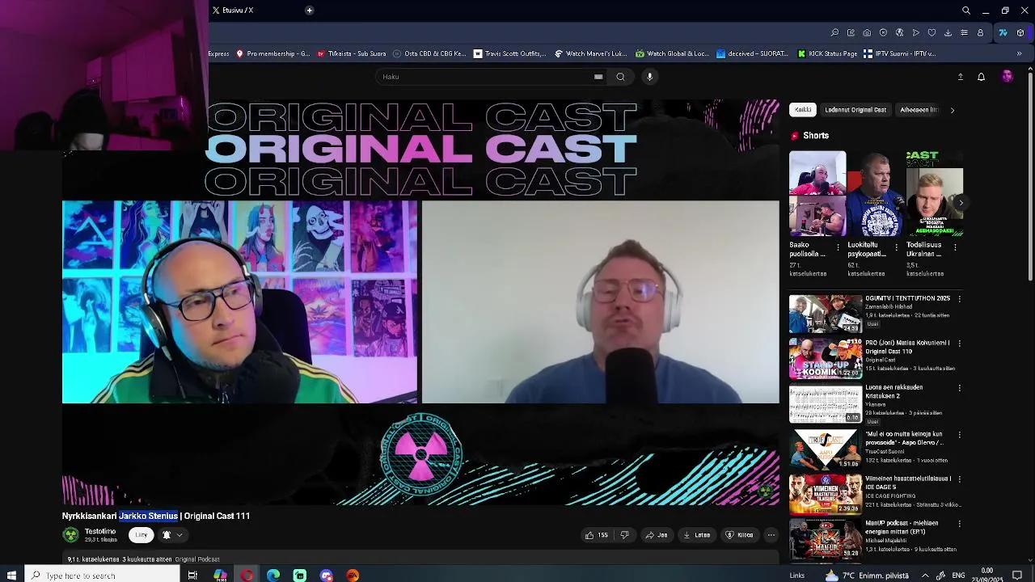
Task: Click the Jaa share button
Action: pos(656,535)
